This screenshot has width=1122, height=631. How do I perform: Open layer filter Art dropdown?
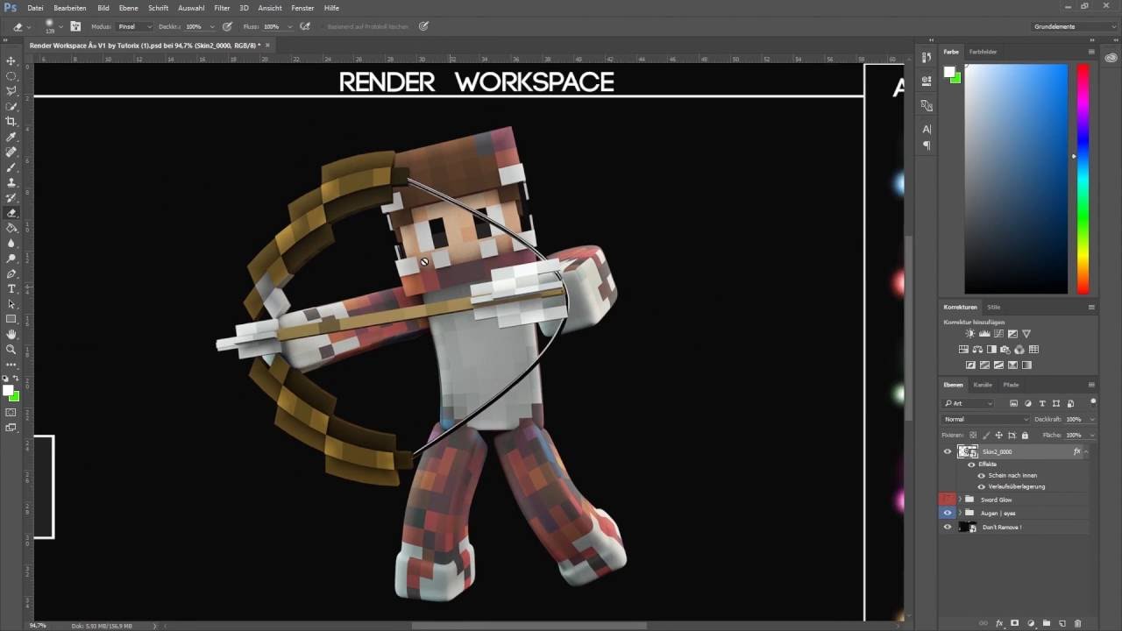(969, 403)
